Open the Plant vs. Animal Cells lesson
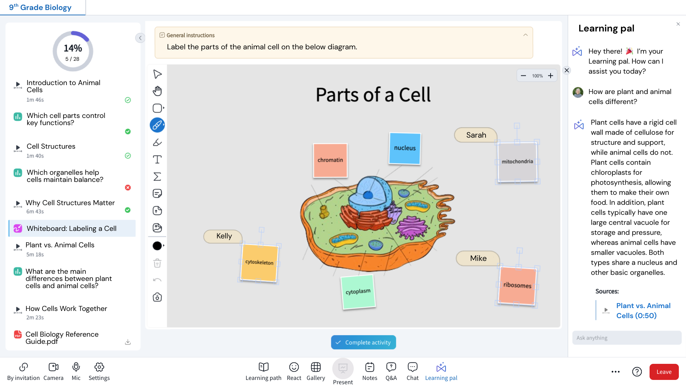Screen dimensions: 686x386 60,245
